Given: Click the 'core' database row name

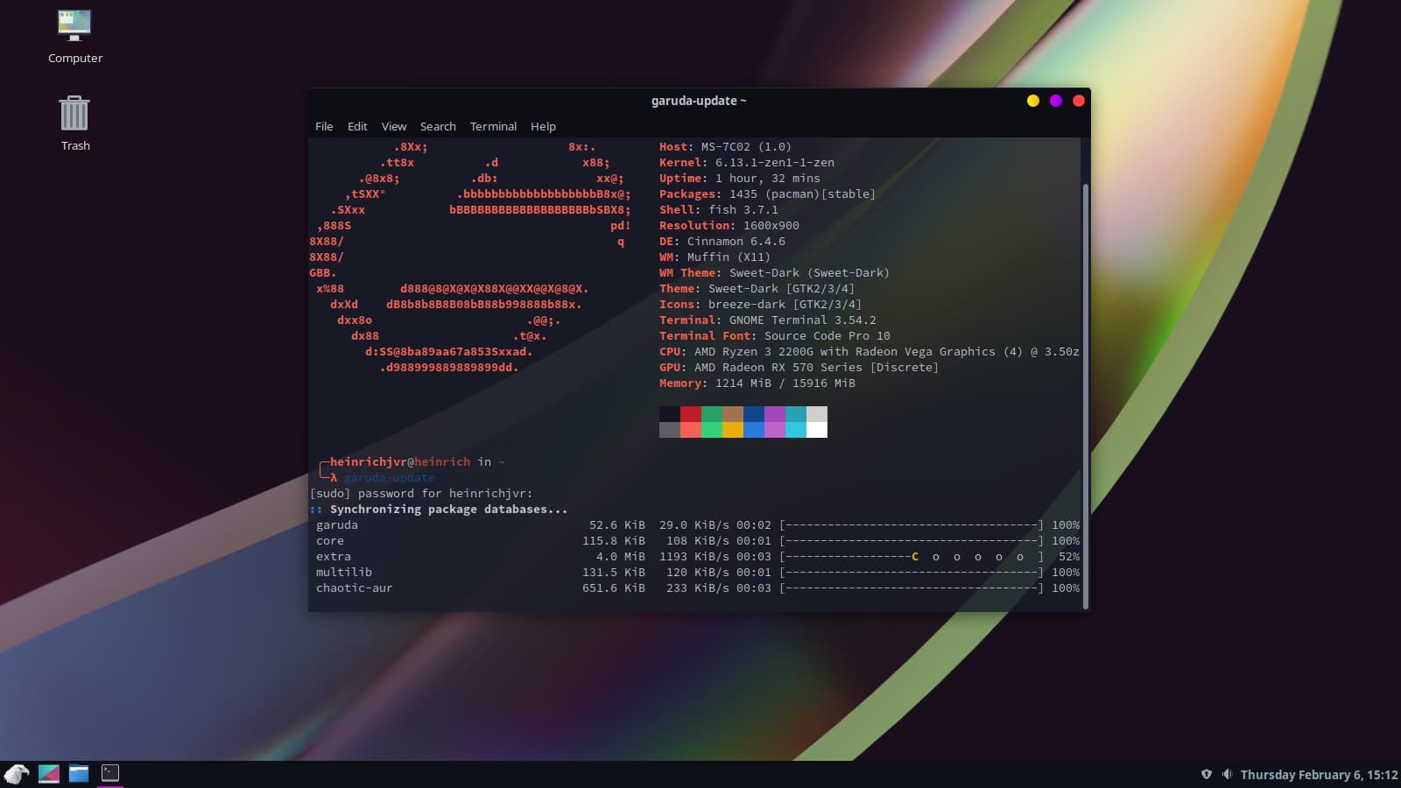Looking at the screenshot, I should point(330,541).
